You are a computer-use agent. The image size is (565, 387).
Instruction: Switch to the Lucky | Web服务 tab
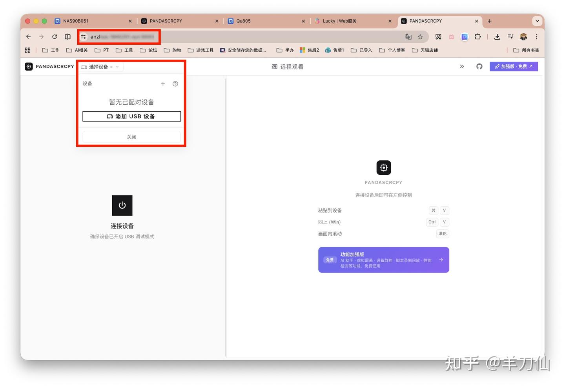(x=353, y=21)
